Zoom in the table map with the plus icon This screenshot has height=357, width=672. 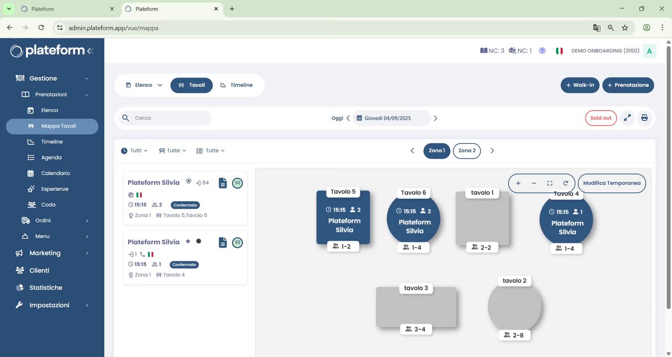click(x=518, y=183)
